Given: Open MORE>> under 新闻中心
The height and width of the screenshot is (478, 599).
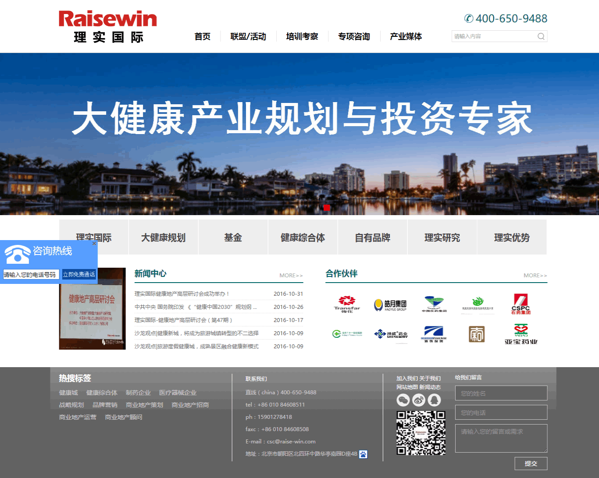Looking at the screenshot, I should [291, 275].
